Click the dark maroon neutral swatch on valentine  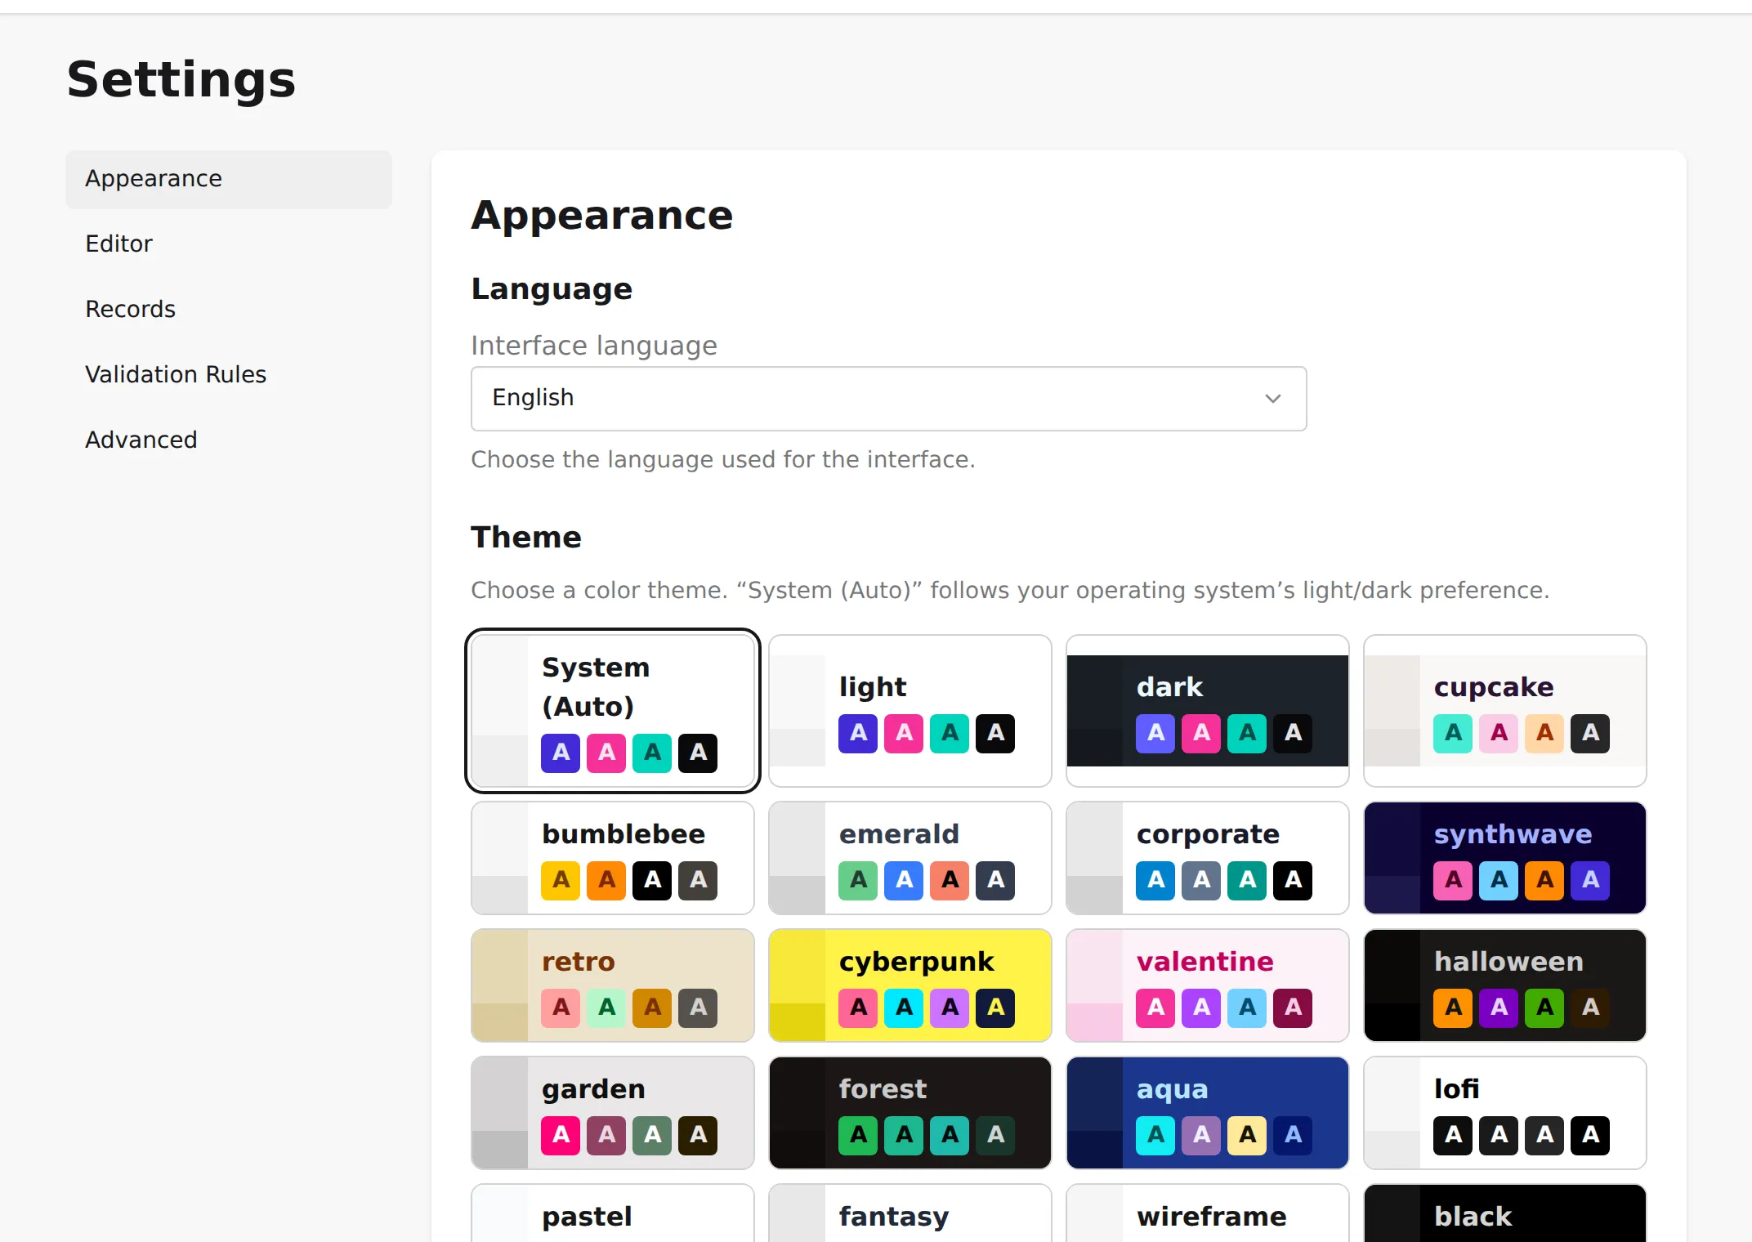(x=1293, y=1007)
